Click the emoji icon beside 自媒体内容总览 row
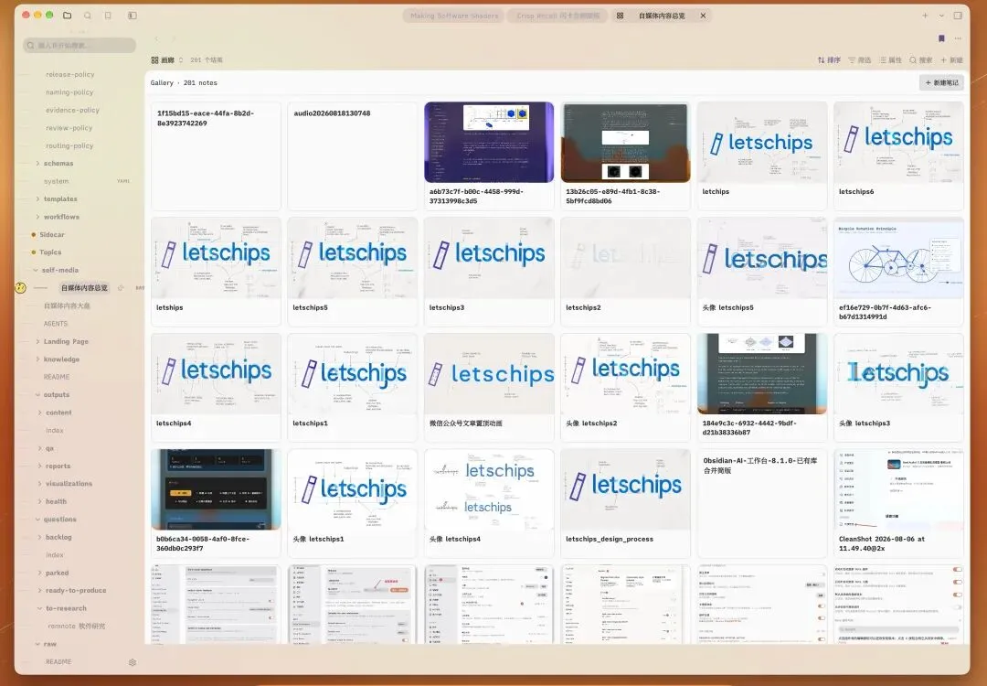Screen dimensions: 987x686 point(20,287)
